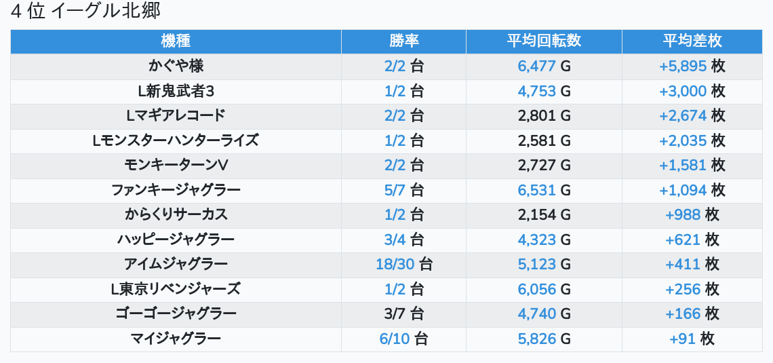Click the +5,895 value for かぐや様

coord(683,66)
